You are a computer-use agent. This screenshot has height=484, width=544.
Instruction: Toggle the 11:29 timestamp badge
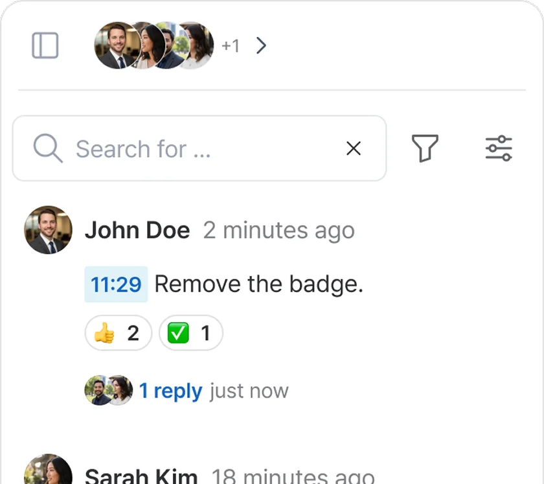tap(116, 284)
